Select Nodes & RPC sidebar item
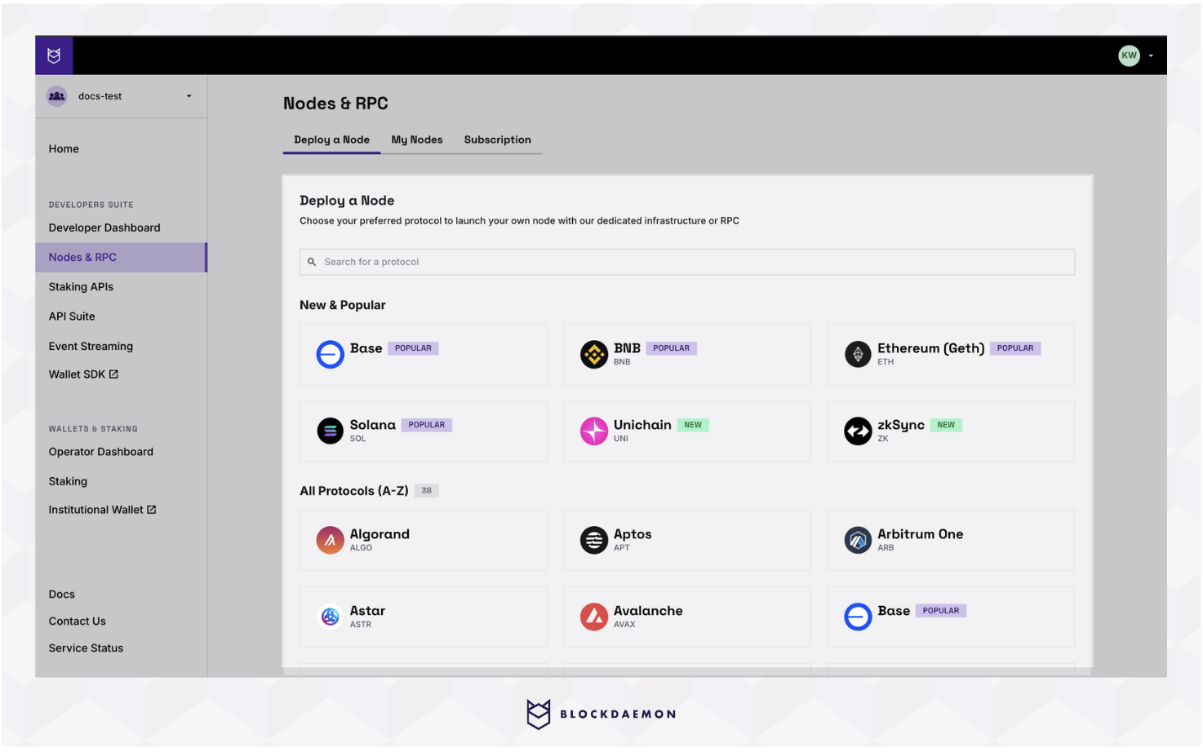Image resolution: width=1203 pixels, height=752 pixels. (121, 258)
